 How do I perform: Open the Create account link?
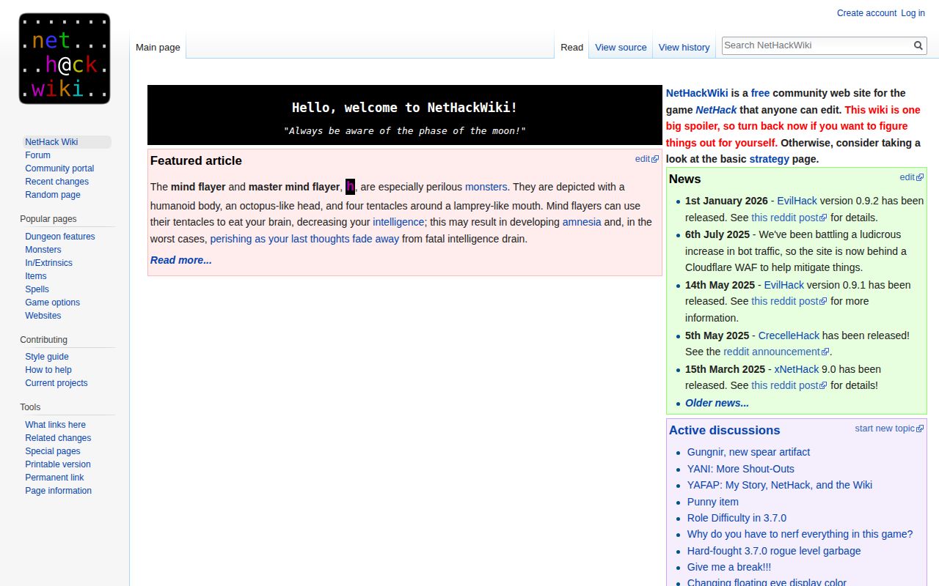[866, 13]
